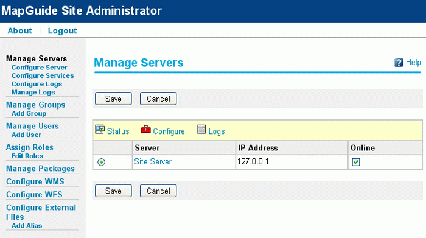Click the Help question mark icon
The height and width of the screenshot is (238, 426).
[x=399, y=63]
